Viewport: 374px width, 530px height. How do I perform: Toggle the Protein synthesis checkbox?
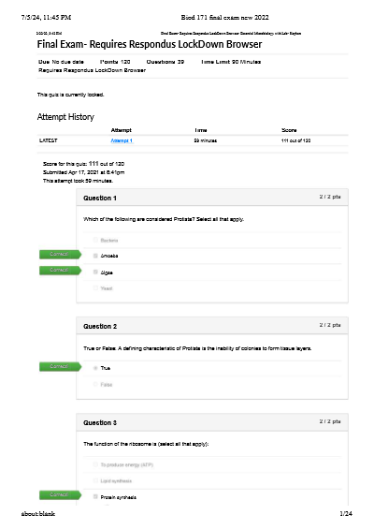(95, 497)
